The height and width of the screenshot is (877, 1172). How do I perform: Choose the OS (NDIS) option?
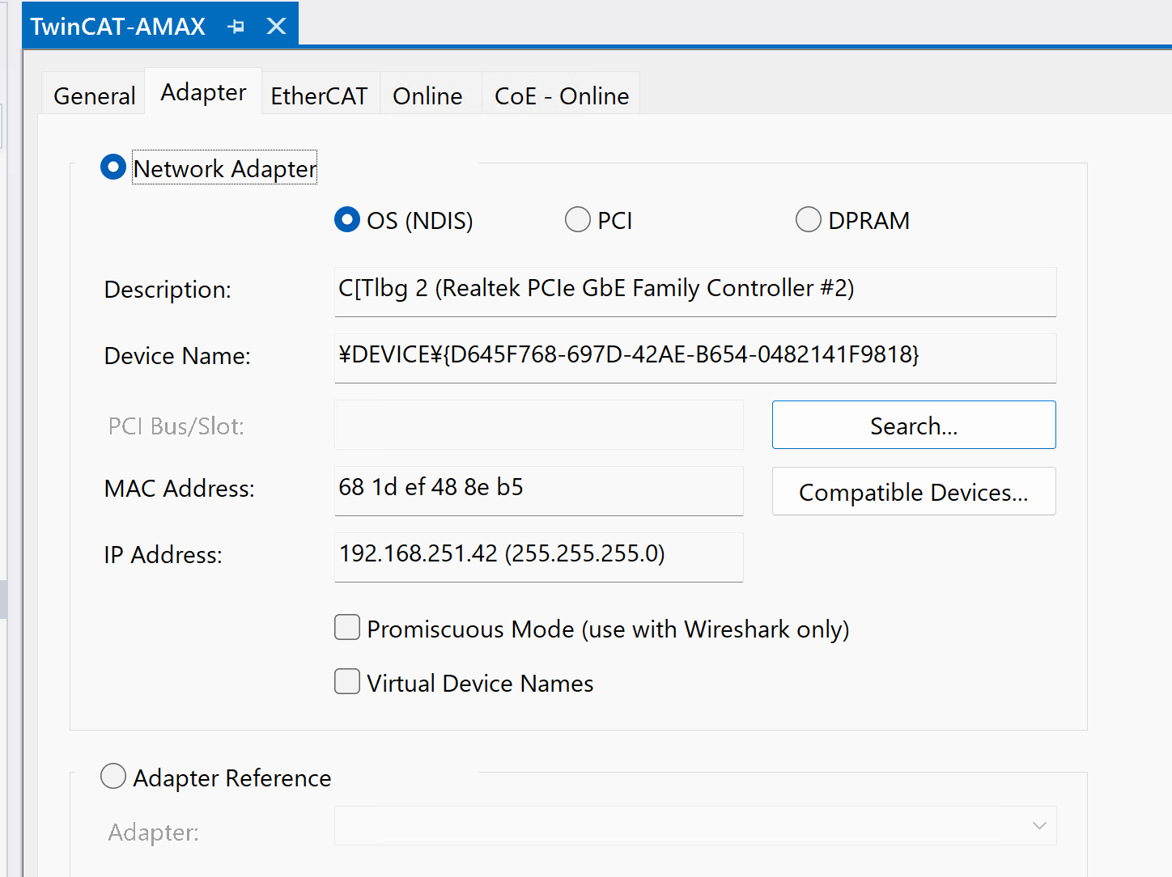pyautogui.click(x=347, y=219)
